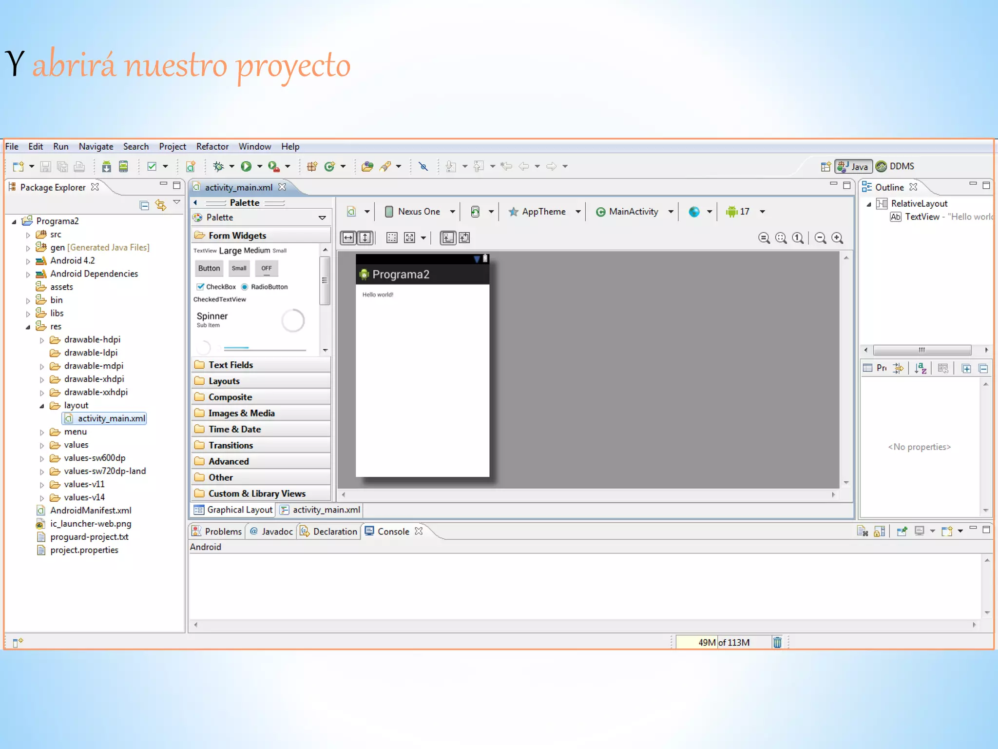Click the garbage collector trash icon
The height and width of the screenshot is (749, 998).
click(777, 642)
